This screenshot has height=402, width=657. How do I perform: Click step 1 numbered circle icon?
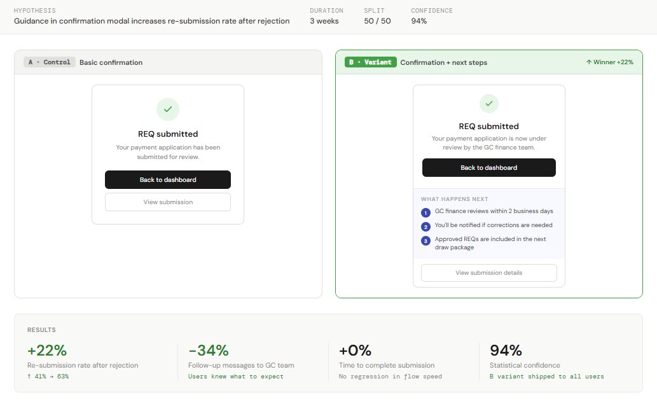pos(426,212)
